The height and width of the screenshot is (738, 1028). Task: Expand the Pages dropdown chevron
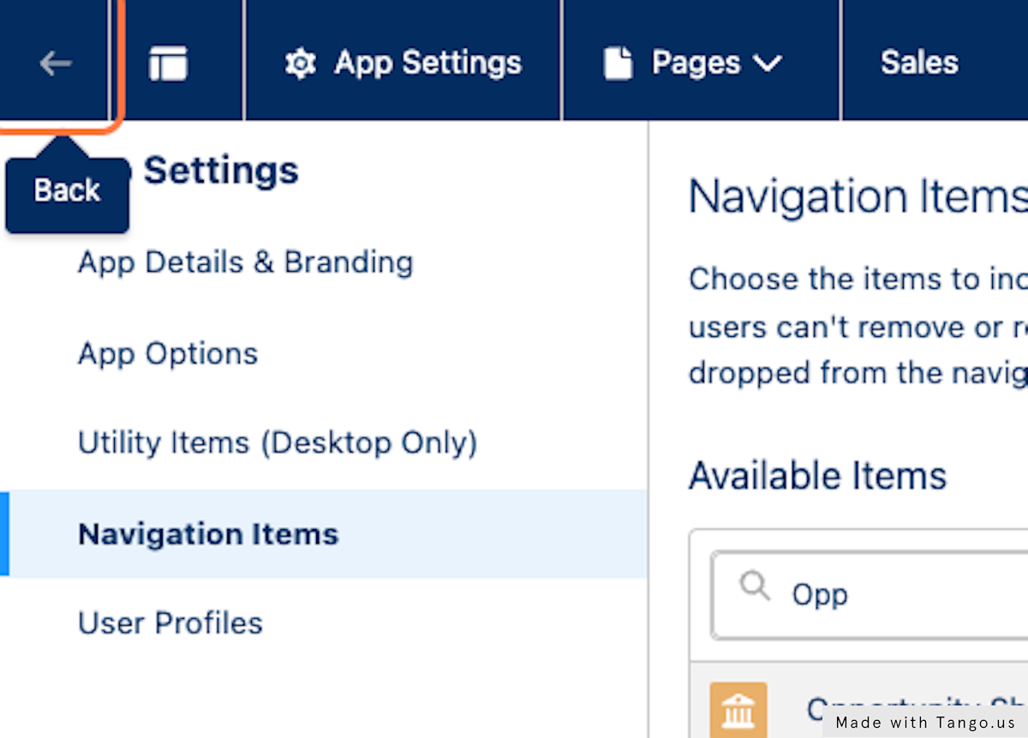click(x=767, y=63)
